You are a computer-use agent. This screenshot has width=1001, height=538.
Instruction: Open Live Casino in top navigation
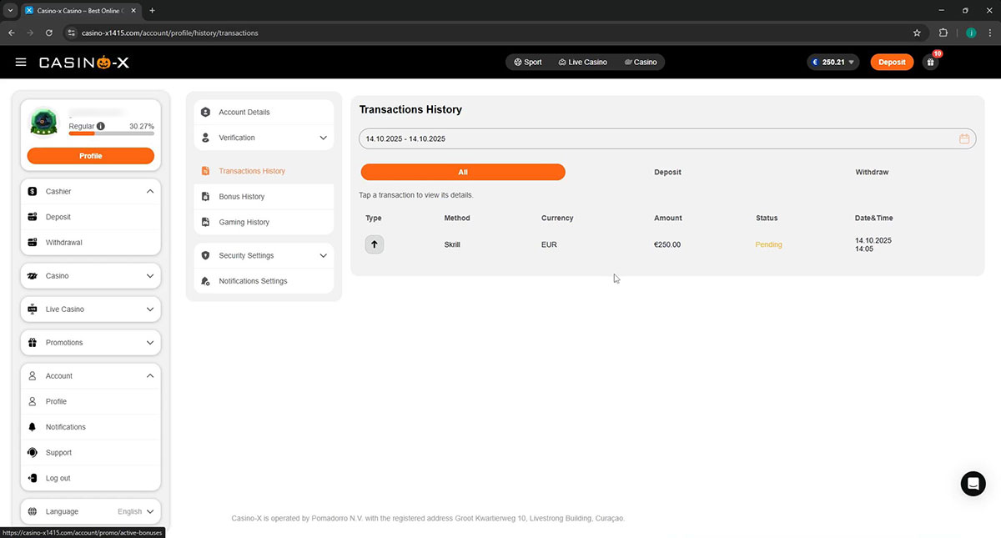coord(583,63)
